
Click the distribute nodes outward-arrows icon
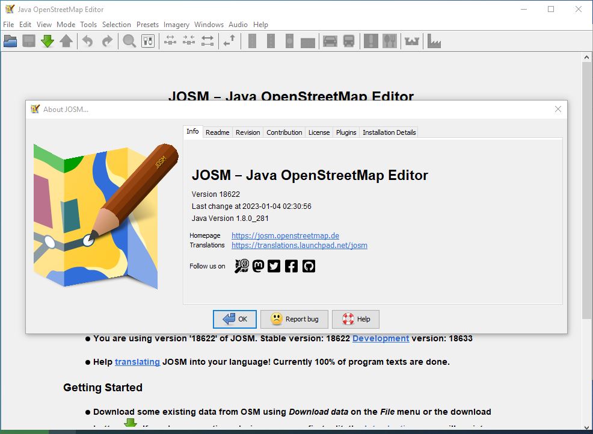point(170,40)
